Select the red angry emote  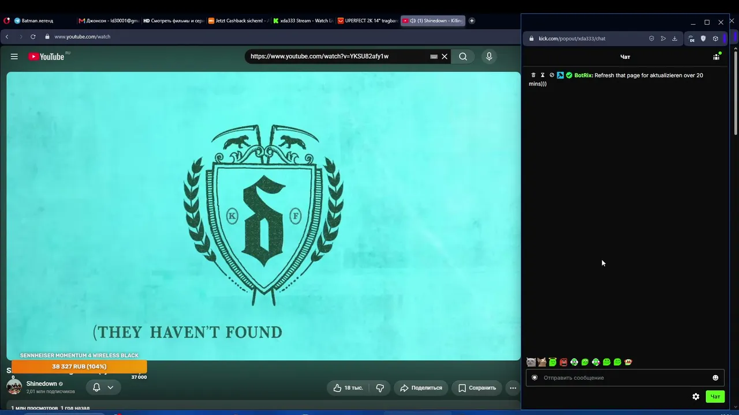(563, 362)
